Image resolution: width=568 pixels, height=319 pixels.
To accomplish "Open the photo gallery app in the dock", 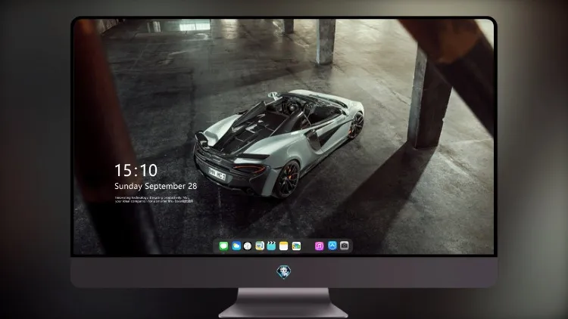I will point(296,246).
